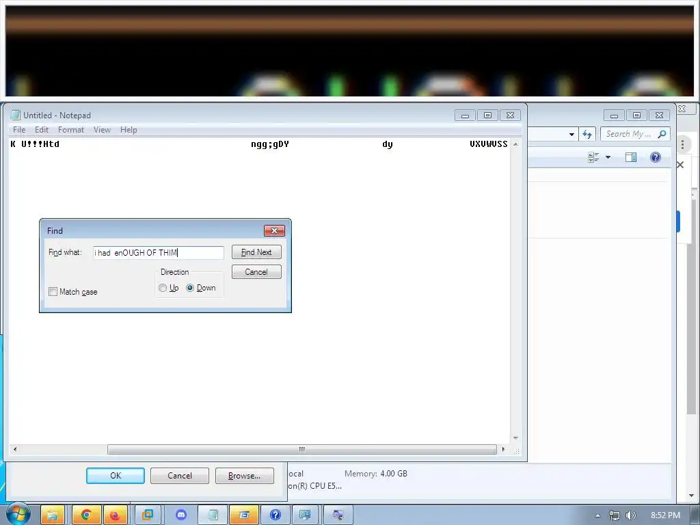Open Windows Explorer from the taskbar
The image size is (700, 525).
(53, 515)
